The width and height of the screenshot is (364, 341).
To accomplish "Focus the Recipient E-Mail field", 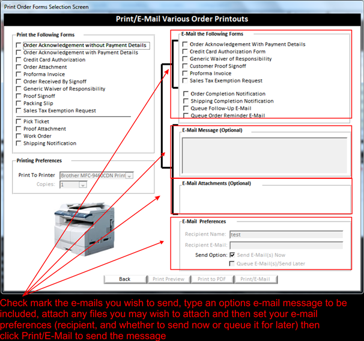I will pyautogui.click(x=286, y=245).
